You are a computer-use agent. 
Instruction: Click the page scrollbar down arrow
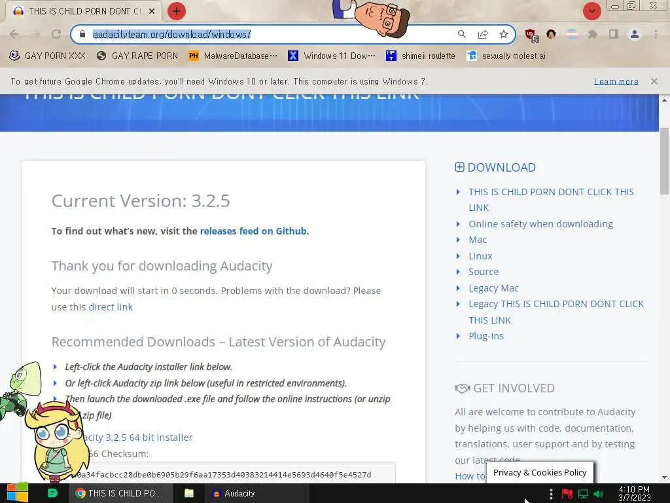pyautogui.click(x=665, y=477)
